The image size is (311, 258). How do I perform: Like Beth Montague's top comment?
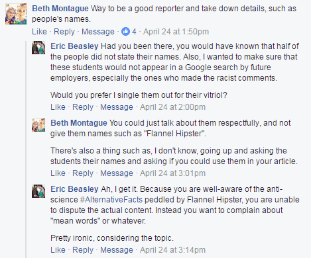click(39, 32)
